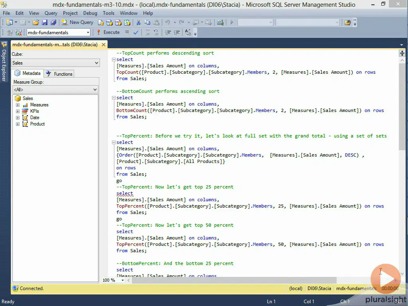Click the Execute button
Image resolution: width=408 pixels, height=306 pixels.
click(108, 32)
